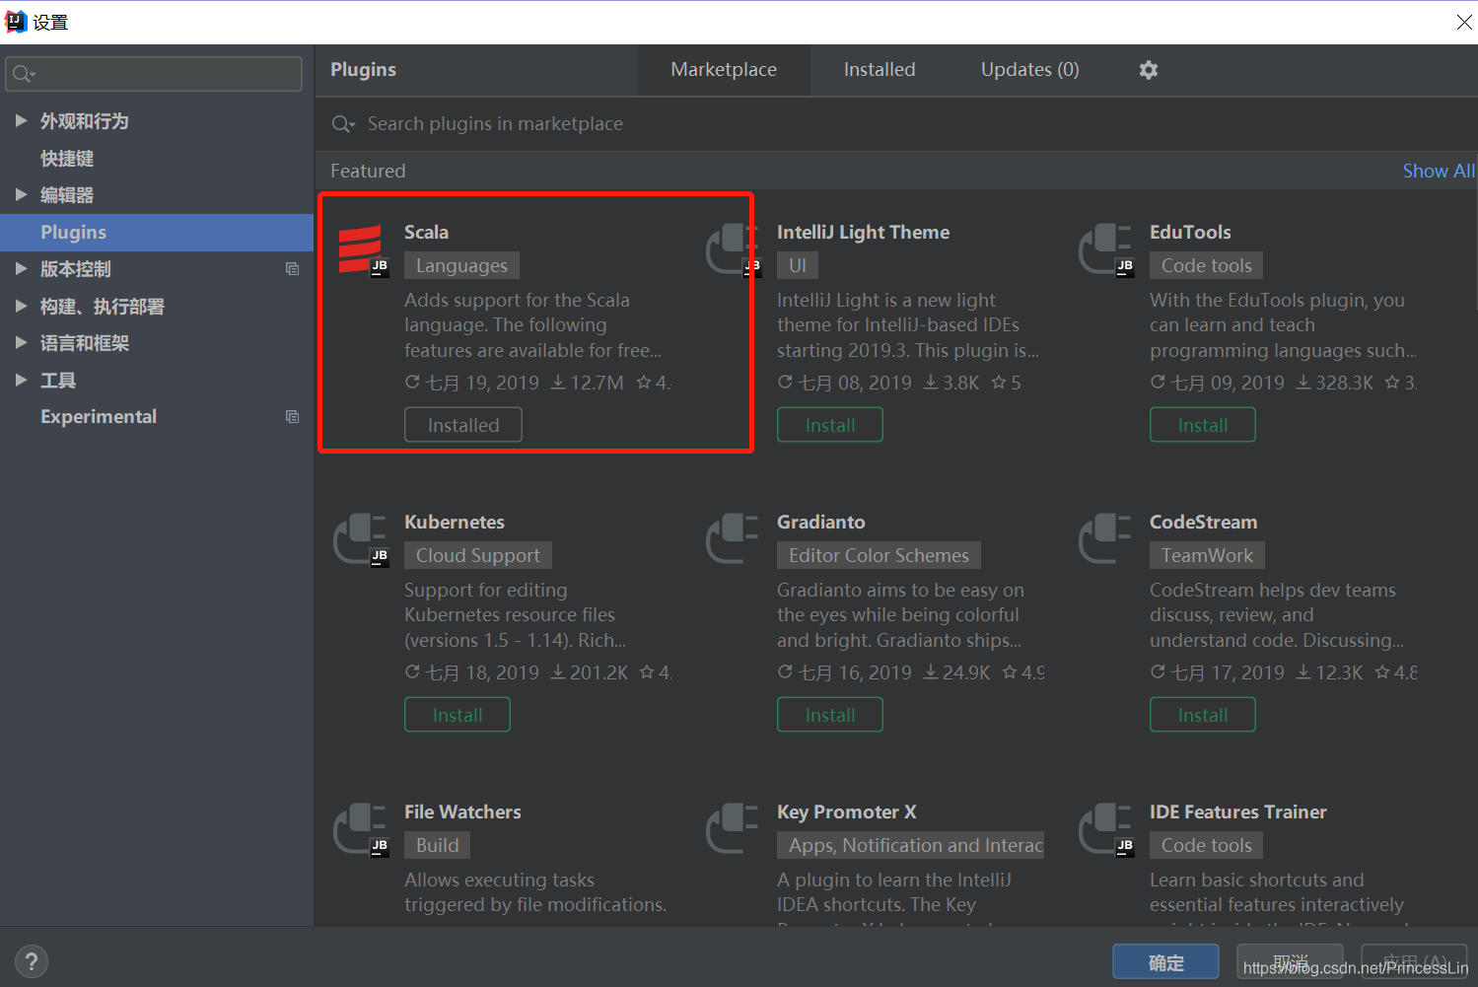Screen dimensions: 1478x987
Task: Install the EduTools plugin
Action: pos(1203,425)
